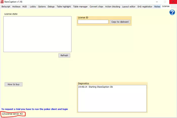Click Copy to clipboard button

(120, 22)
